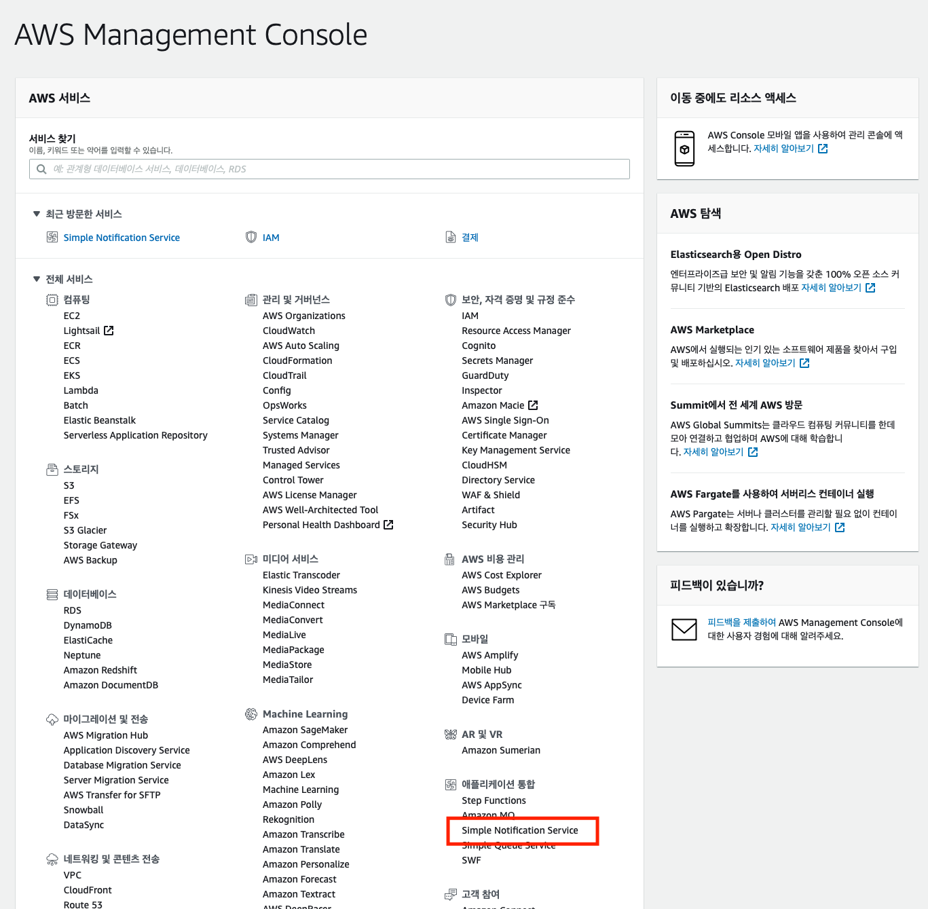The width and height of the screenshot is (928, 909).
Task: Click external link icon next to Amazon Macie
Action: click(533, 405)
